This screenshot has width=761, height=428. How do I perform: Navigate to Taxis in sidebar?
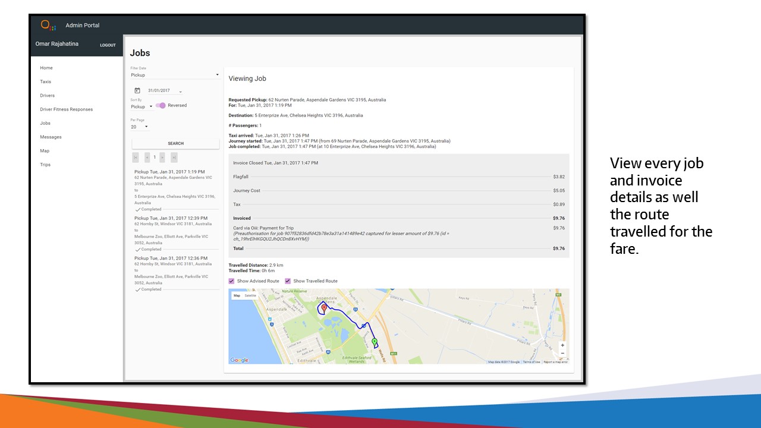coord(46,81)
